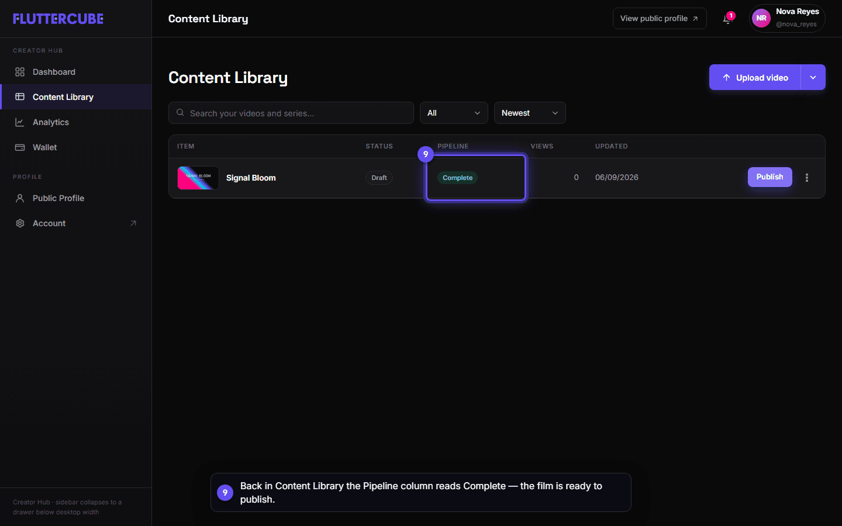Click the Fluttercube logo
Viewport: 842px width, 526px height.
coord(58,19)
